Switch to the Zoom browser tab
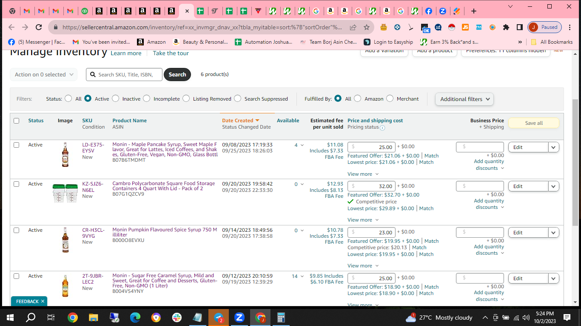Viewport: 581px width, 326px height. [x=443, y=11]
